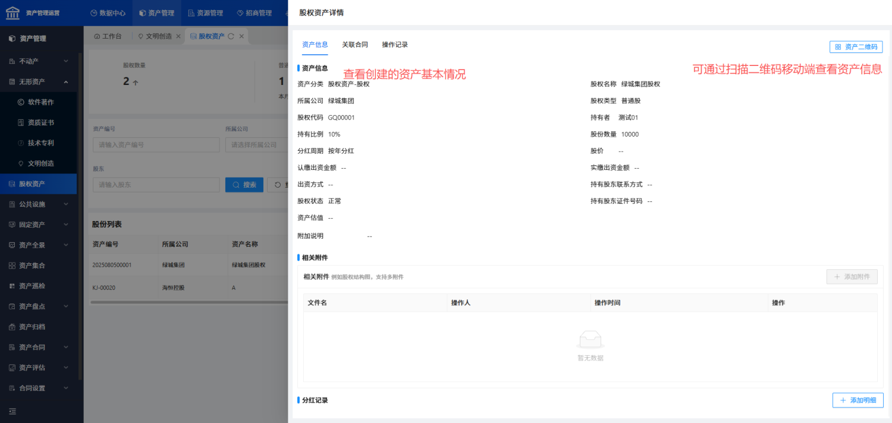Image resolution: width=892 pixels, height=423 pixels.
Task: Open 资产管理 in the top navigation
Action: pos(156,12)
